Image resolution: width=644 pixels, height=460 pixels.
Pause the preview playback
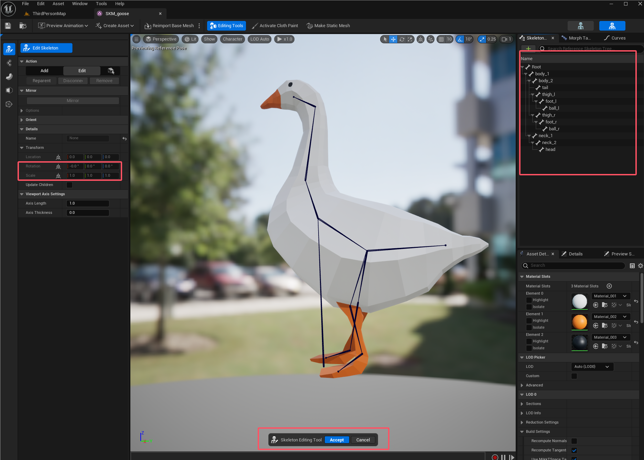[x=503, y=457]
